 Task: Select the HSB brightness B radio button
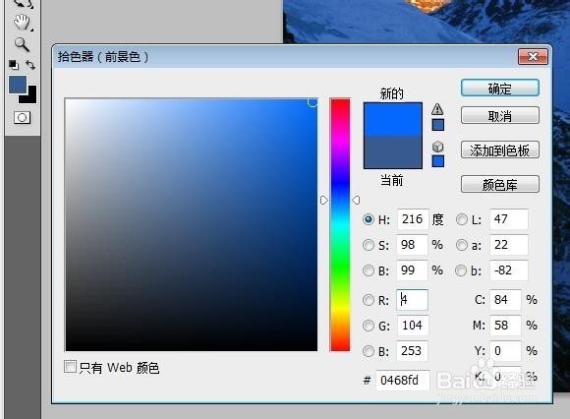pyautogui.click(x=369, y=270)
